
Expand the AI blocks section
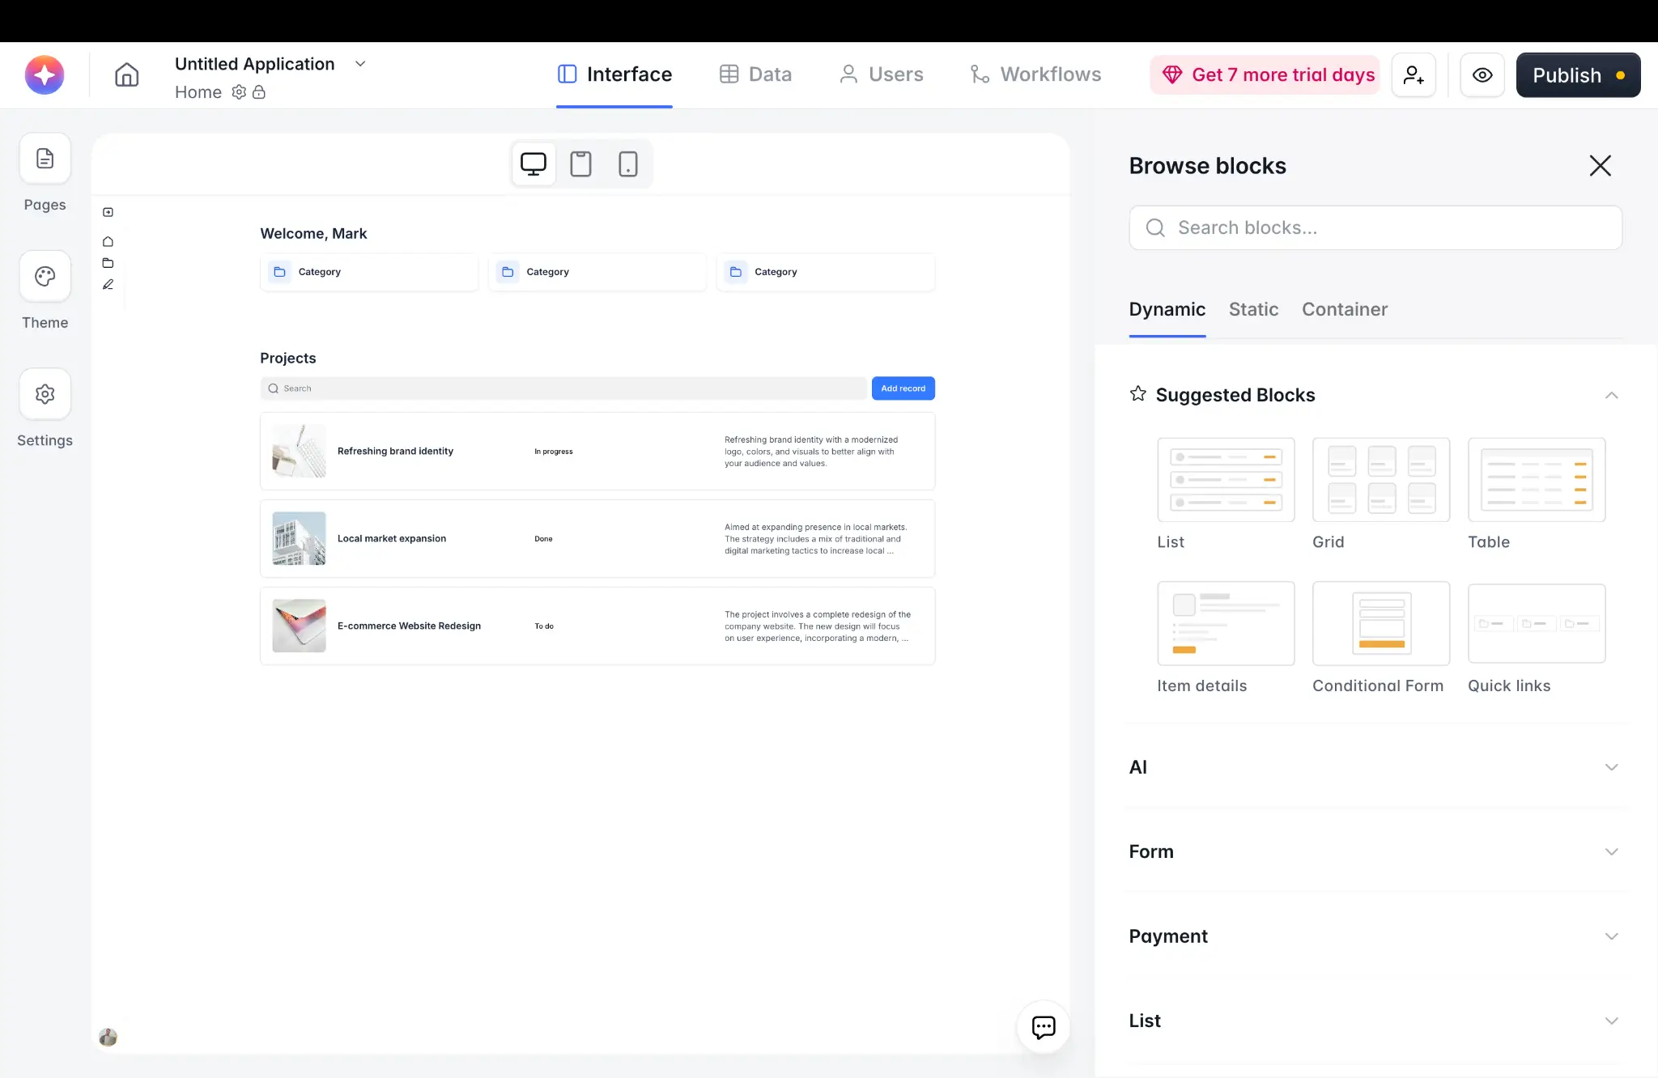coord(1611,766)
